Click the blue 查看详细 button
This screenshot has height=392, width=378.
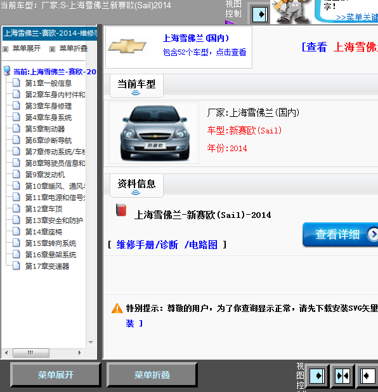(340, 234)
